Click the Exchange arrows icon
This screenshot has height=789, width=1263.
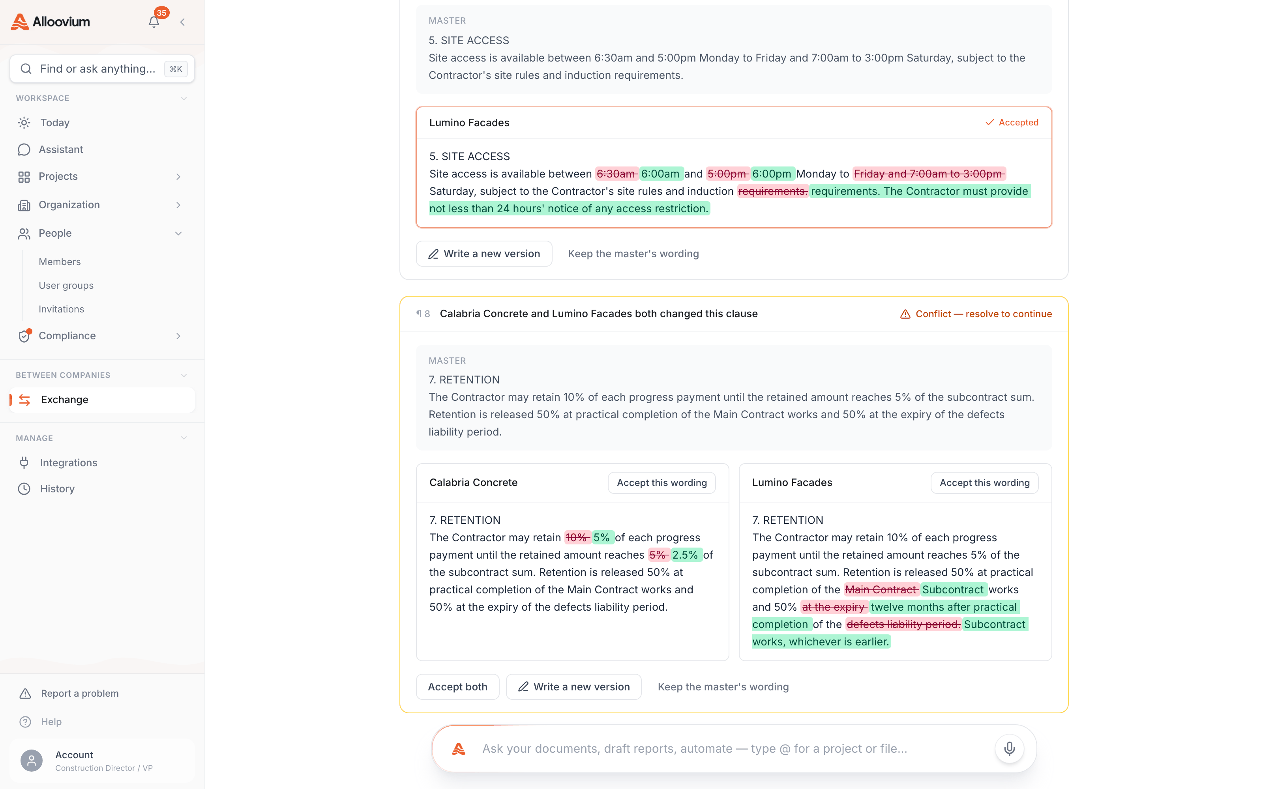[24, 400]
